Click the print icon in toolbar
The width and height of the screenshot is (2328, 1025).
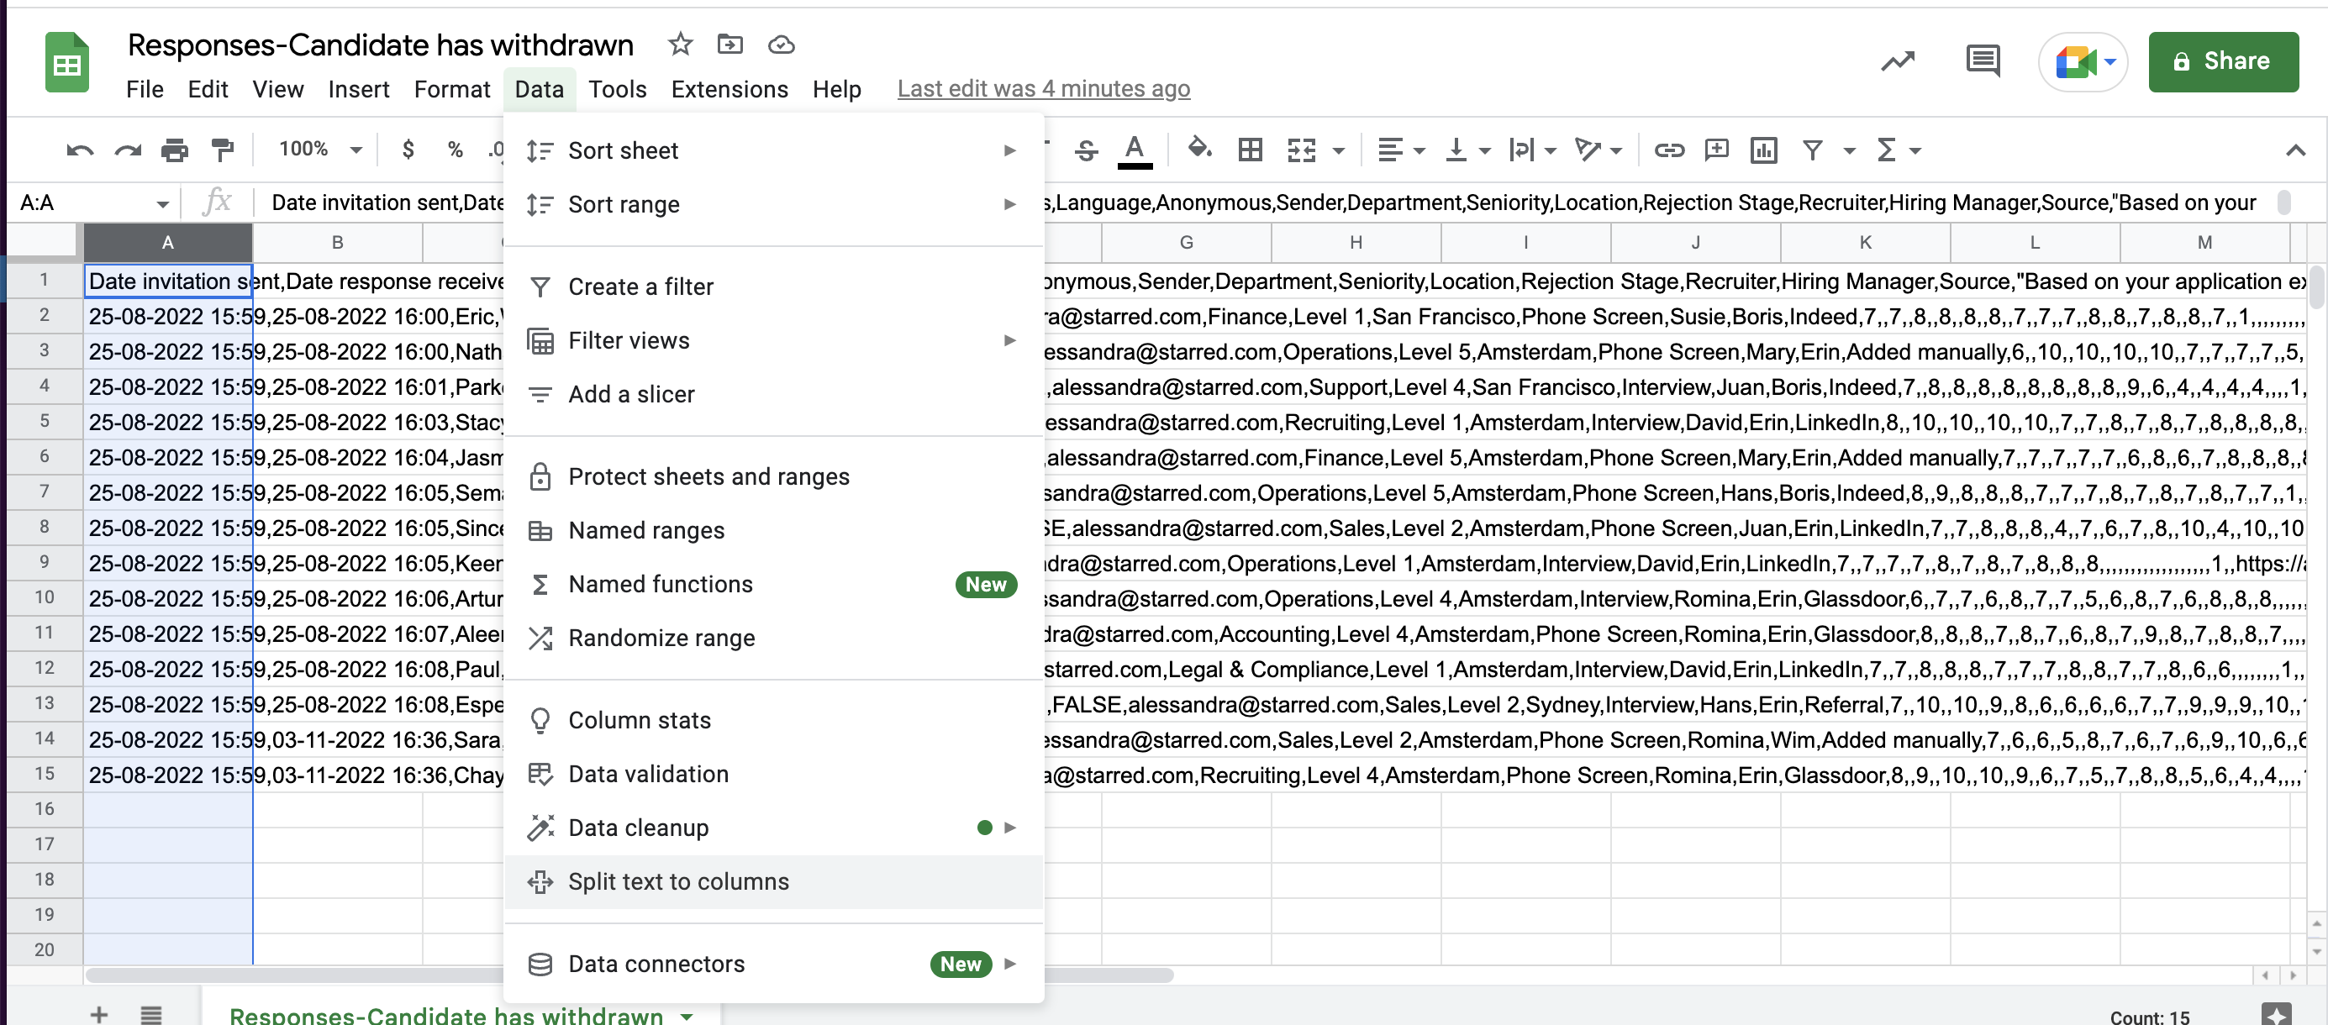[175, 150]
